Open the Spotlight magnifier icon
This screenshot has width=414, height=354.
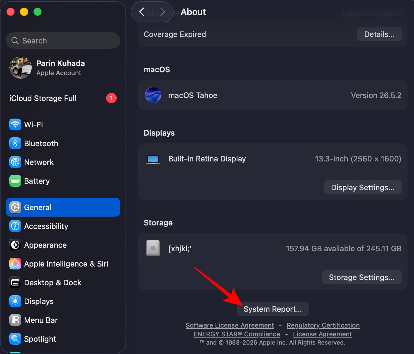click(15, 339)
